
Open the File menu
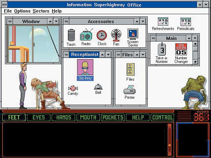[8, 11]
